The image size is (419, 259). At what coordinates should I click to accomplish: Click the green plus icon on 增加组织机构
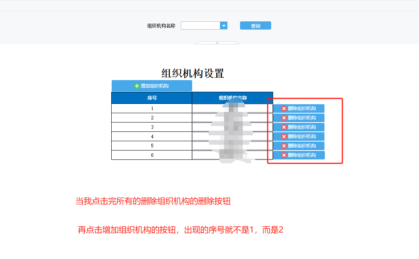tap(137, 86)
